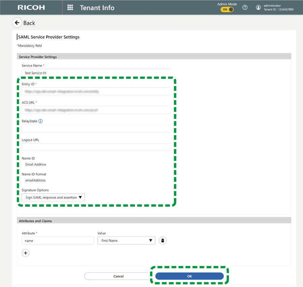
Task: Toggle Admin Mode switch off
Action: (x=227, y=9)
